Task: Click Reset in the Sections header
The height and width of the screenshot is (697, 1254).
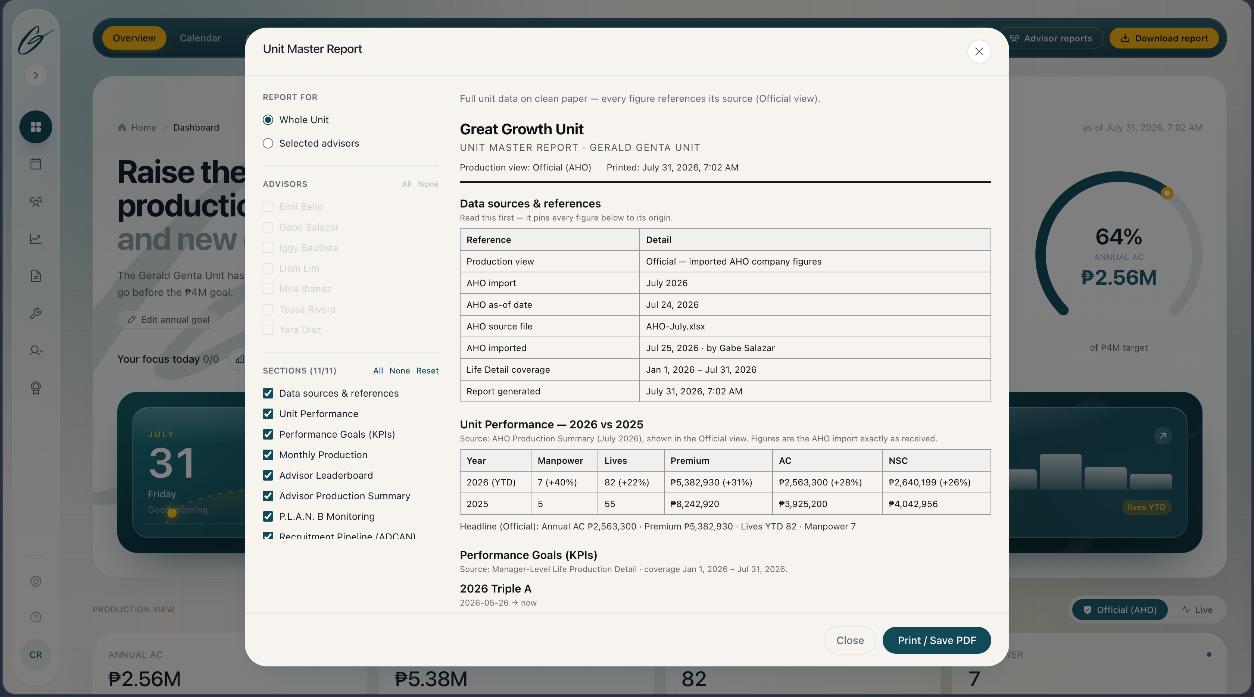Action: 427,371
